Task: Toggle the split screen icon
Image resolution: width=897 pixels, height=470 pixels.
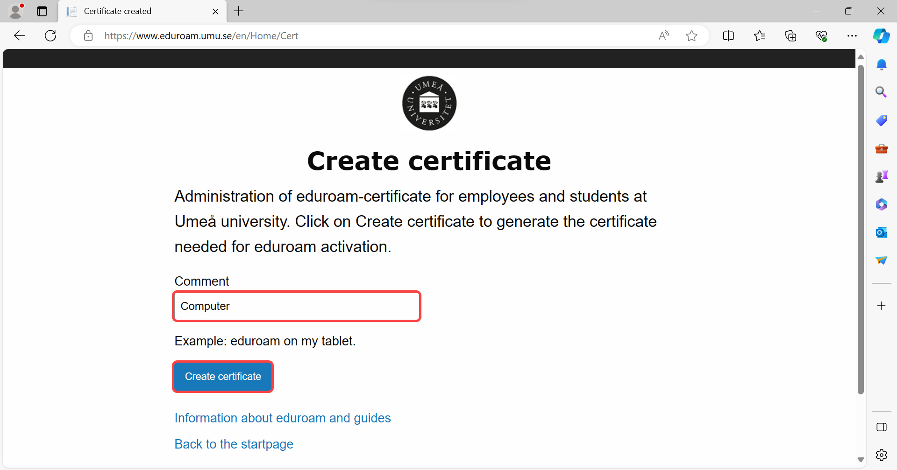Action: click(728, 36)
